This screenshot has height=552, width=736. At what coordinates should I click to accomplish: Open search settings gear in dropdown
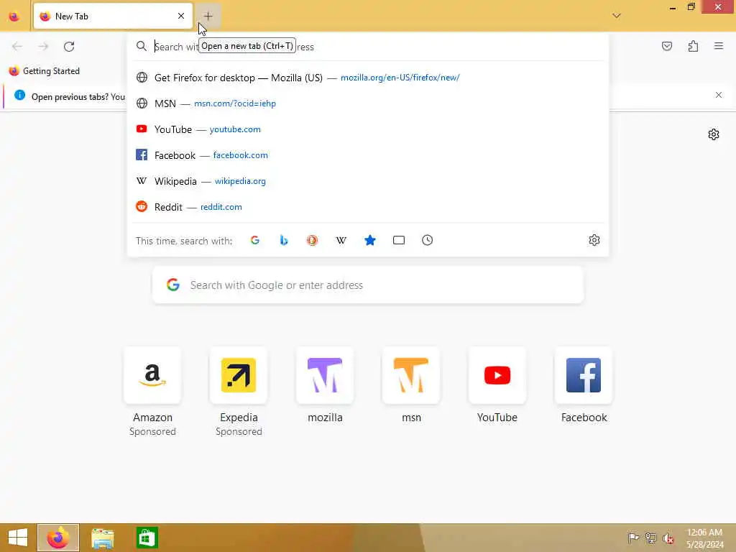coord(594,240)
